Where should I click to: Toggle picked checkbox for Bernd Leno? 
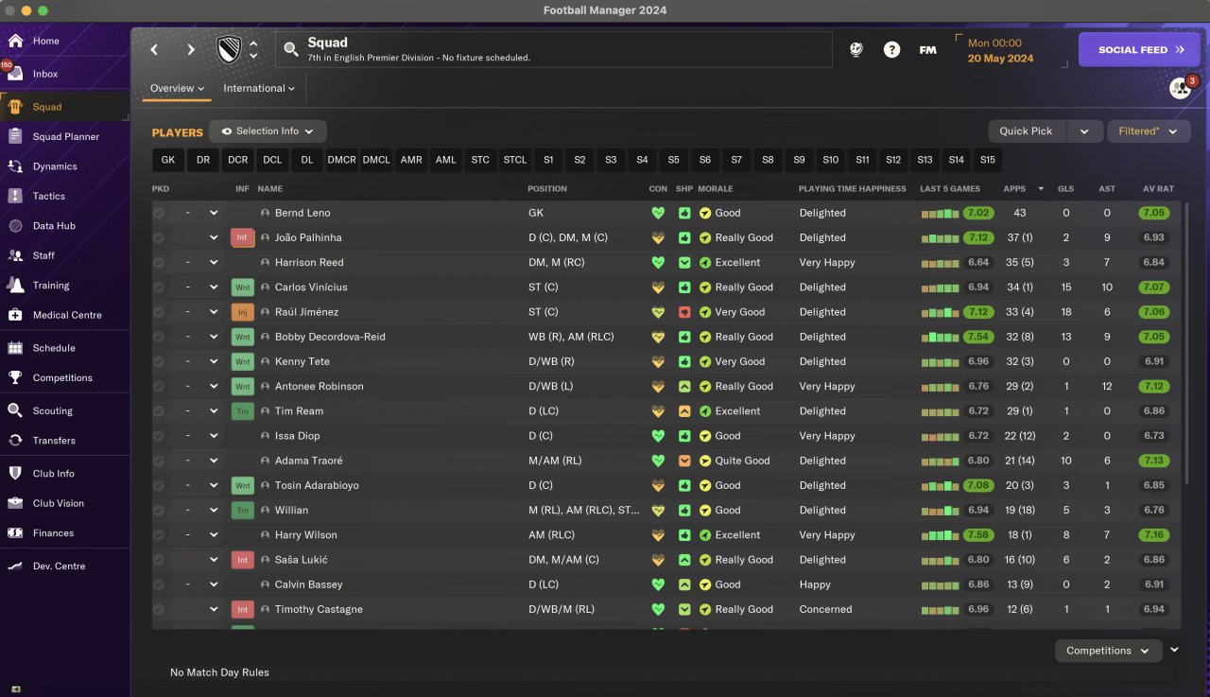point(159,213)
